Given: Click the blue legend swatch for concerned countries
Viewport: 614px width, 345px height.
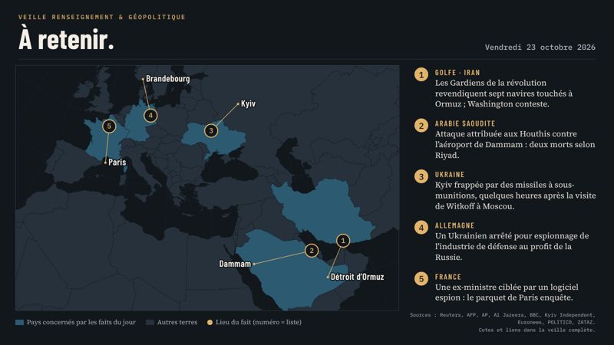Looking at the screenshot, I should (x=20, y=322).
